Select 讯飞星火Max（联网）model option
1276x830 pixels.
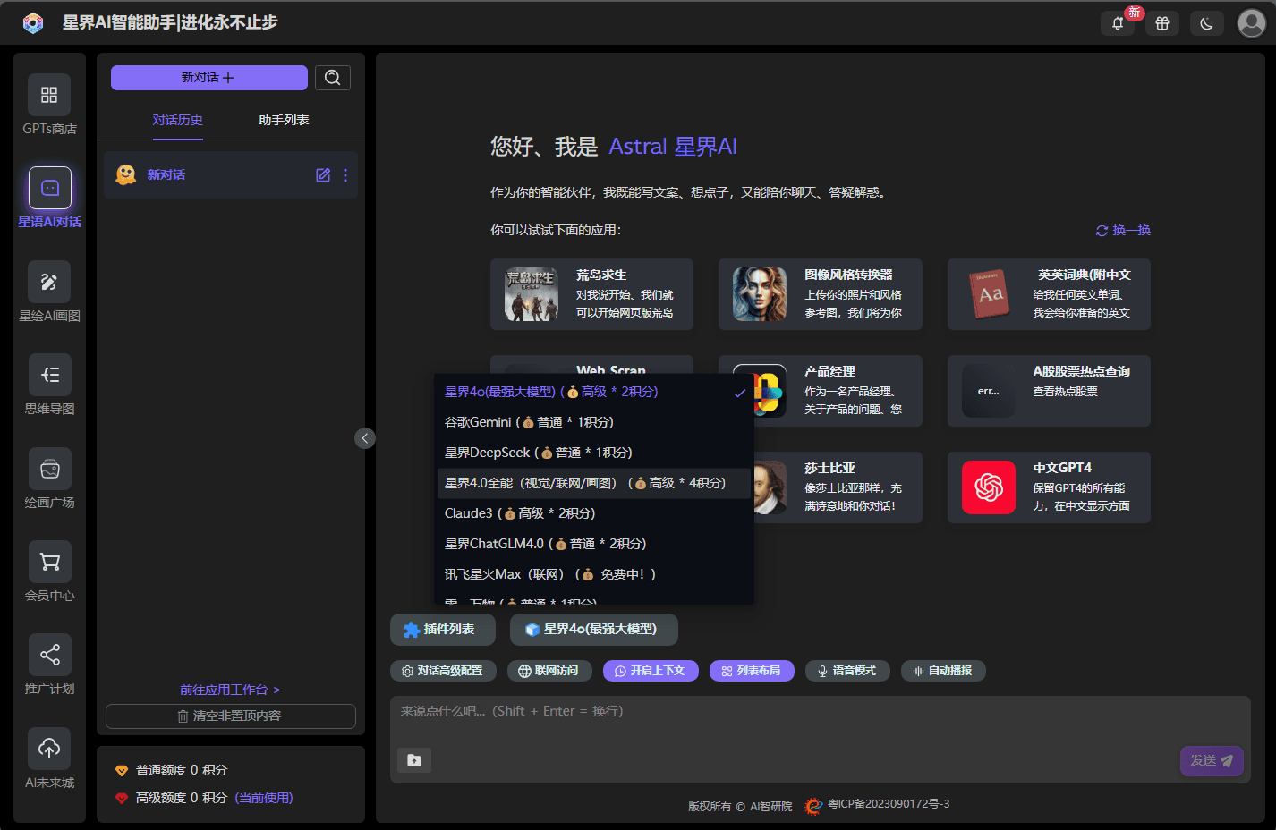coord(593,574)
